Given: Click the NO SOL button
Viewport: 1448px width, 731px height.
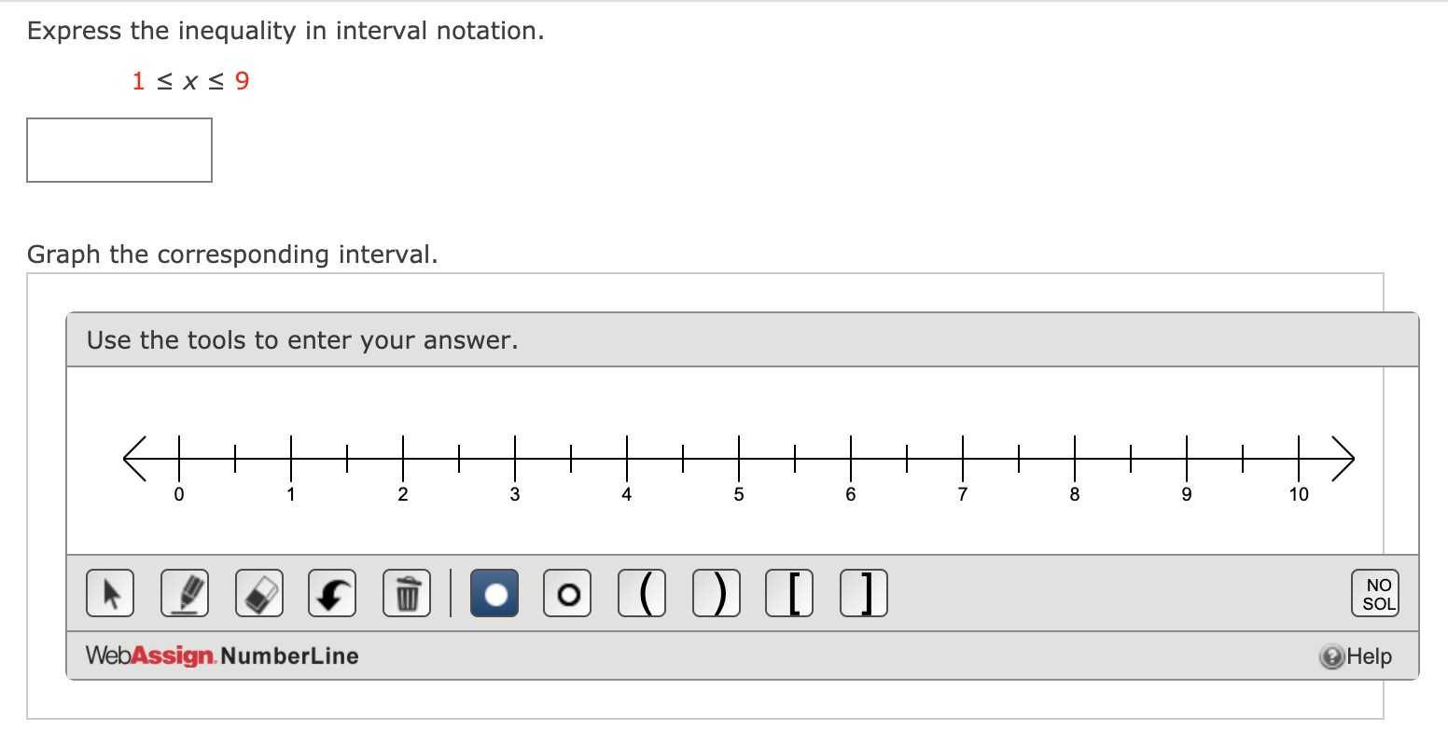Looking at the screenshot, I should 1375,592.
